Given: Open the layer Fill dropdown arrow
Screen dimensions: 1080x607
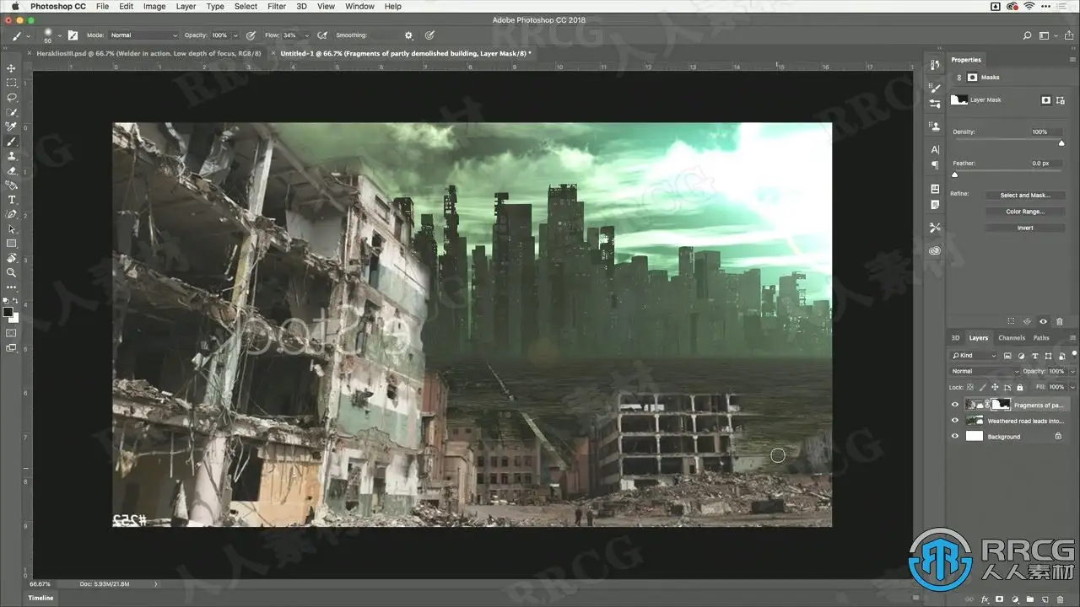Looking at the screenshot, I should click(1072, 387).
